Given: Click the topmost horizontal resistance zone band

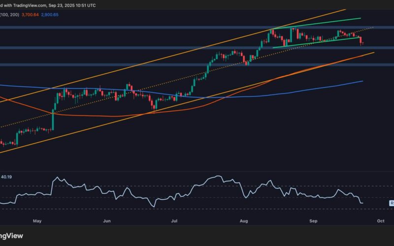Looking at the screenshot, I should 197,28.
